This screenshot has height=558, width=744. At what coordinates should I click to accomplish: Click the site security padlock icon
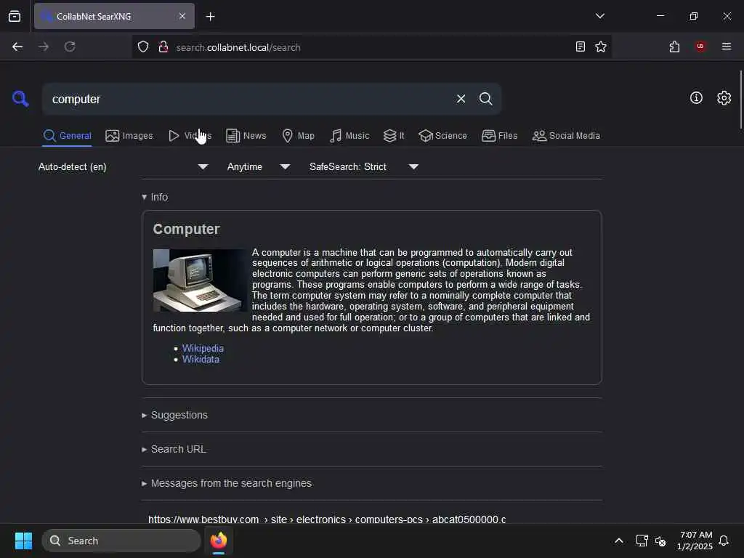(x=163, y=46)
